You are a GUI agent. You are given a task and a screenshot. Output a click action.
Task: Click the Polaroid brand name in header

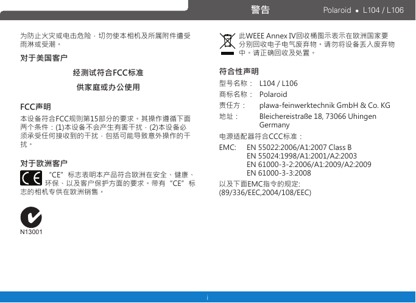337,10
